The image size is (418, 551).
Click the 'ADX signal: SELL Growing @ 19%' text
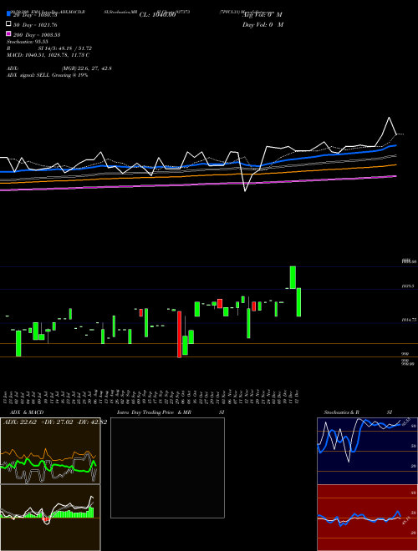[x=47, y=75]
